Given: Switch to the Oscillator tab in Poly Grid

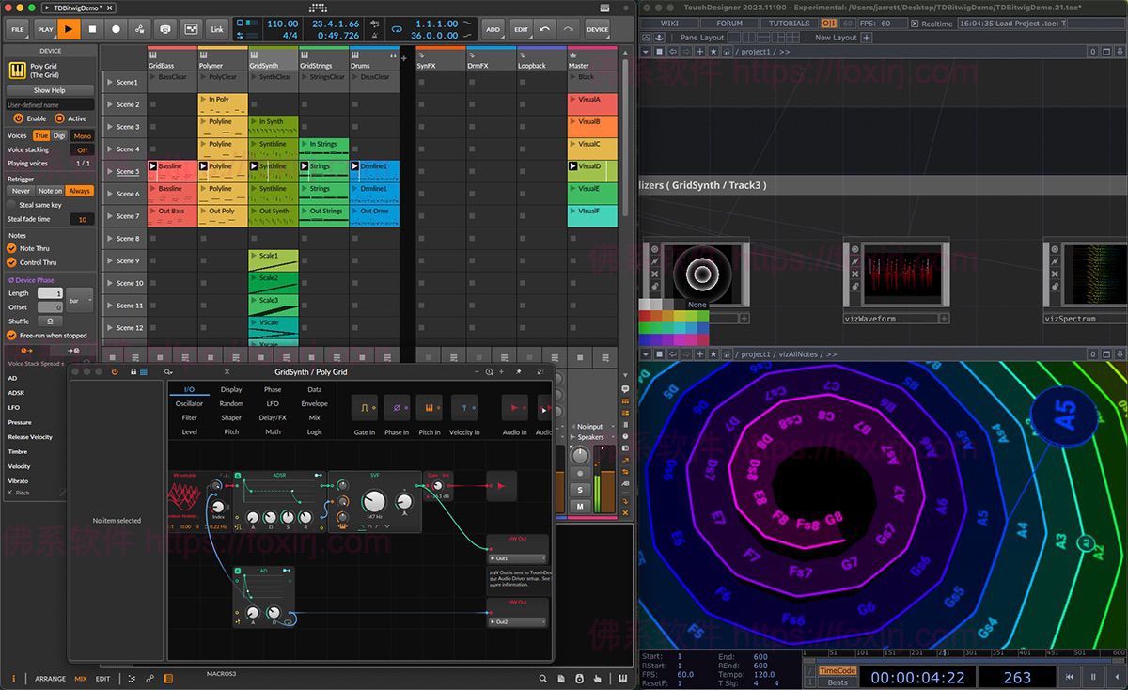Looking at the screenshot, I should [189, 403].
